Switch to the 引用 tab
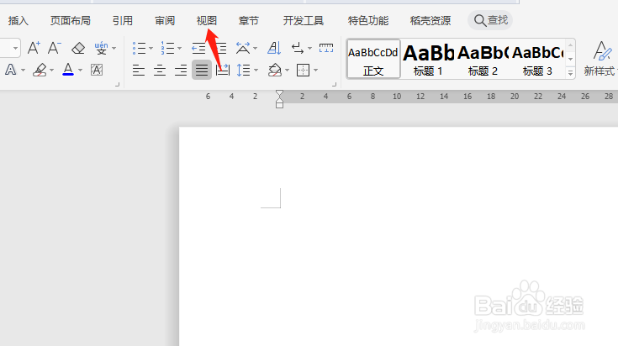This screenshot has height=346, width=618. pyautogui.click(x=122, y=20)
